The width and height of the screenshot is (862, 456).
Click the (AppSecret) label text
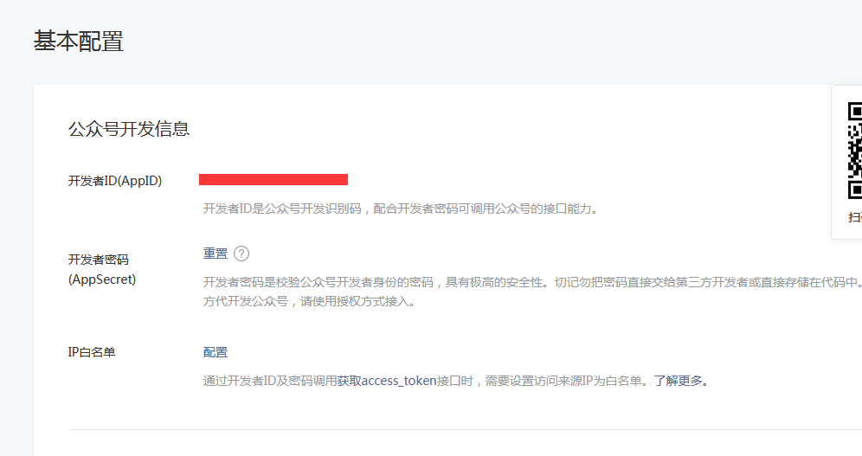(102, 279)
